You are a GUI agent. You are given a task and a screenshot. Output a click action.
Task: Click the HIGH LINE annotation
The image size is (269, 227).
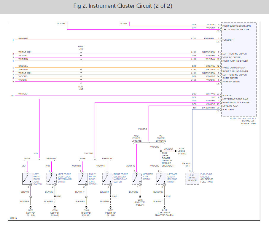tap(81, 47)
